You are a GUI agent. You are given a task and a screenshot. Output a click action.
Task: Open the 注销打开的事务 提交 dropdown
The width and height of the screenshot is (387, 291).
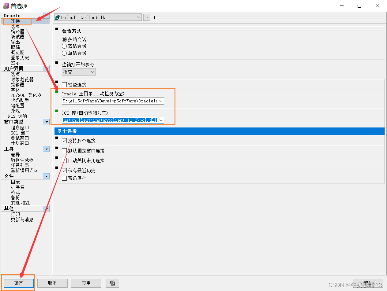tap(93, 72)
